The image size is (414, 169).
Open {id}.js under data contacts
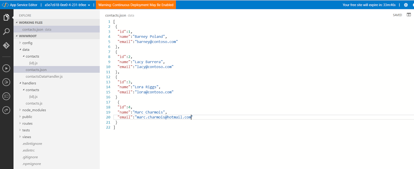[33, 63]
